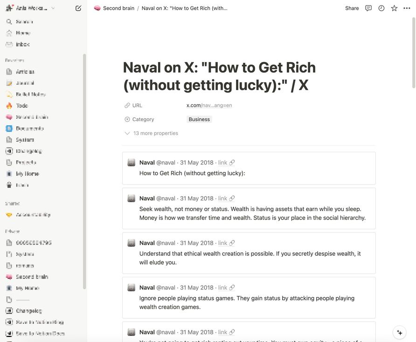Viewport: 416px width, 342px height.
Task: Open the page options menu with three dots
Action: (405, 7)
